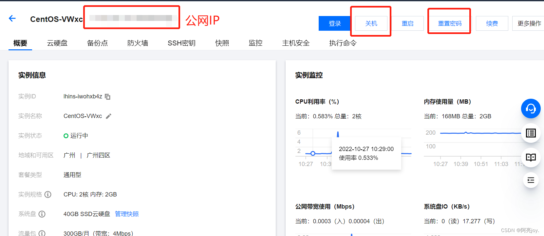Edit the instance name with pencil icon
The image size is (544, 236).
(x=109, y=116)
